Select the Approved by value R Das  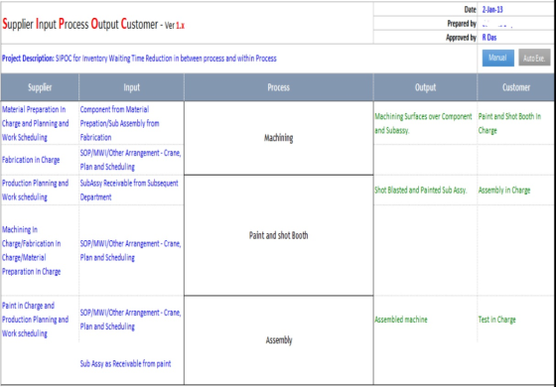coord(489,38)
